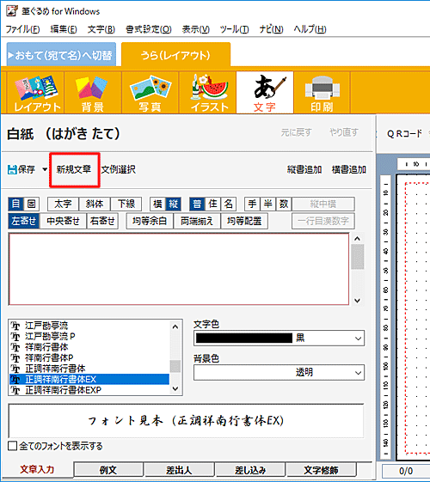Select うら(レイアウト) tab
The image size is (430, 482).
coord(175,55)
